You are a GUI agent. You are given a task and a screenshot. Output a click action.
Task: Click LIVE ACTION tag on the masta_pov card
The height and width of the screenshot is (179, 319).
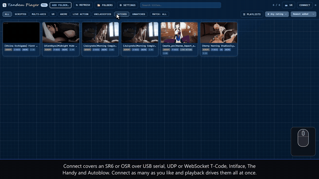(186, 50)
